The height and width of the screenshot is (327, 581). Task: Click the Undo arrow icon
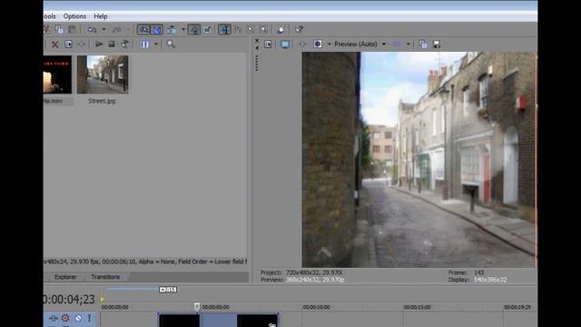pos(92,29)
